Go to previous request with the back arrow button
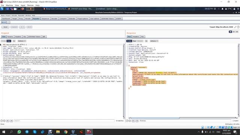Viewport: 240px width, 135px height. (22, 27)
